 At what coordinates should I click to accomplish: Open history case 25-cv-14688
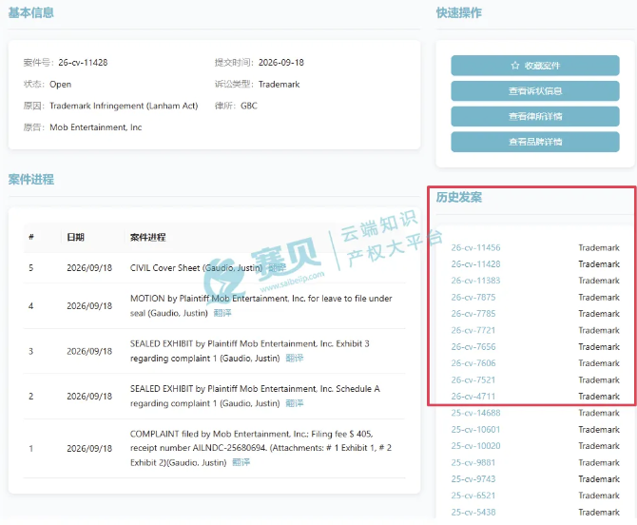(475, 413)
